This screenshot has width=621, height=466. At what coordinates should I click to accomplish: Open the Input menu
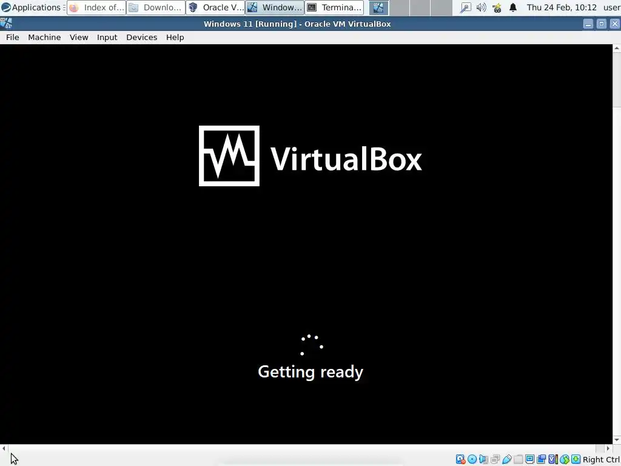107,37
